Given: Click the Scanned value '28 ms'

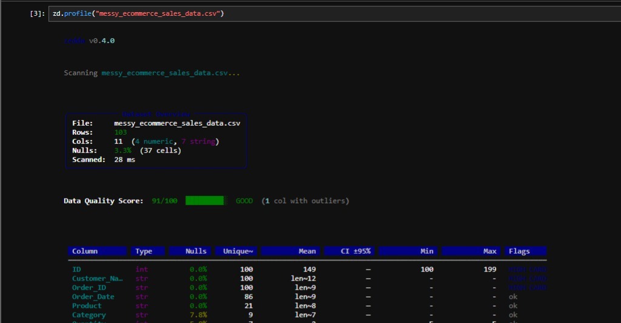Looking at the screenshot, I should coord(125,160).
